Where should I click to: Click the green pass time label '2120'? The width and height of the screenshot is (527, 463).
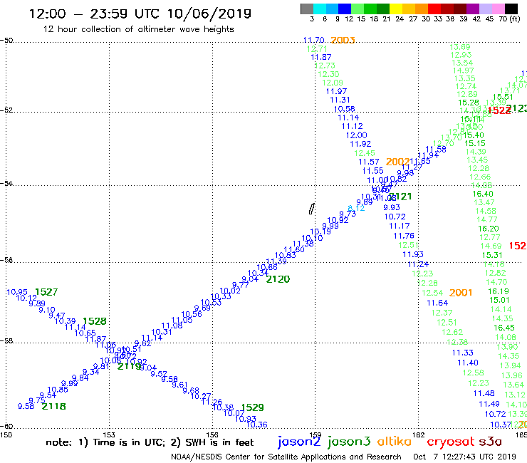point(278,279)
